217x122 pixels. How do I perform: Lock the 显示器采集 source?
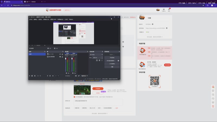[x=62, y=57]
